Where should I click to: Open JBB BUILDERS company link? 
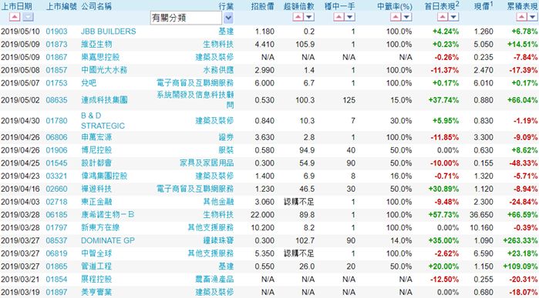coord(108,32)
